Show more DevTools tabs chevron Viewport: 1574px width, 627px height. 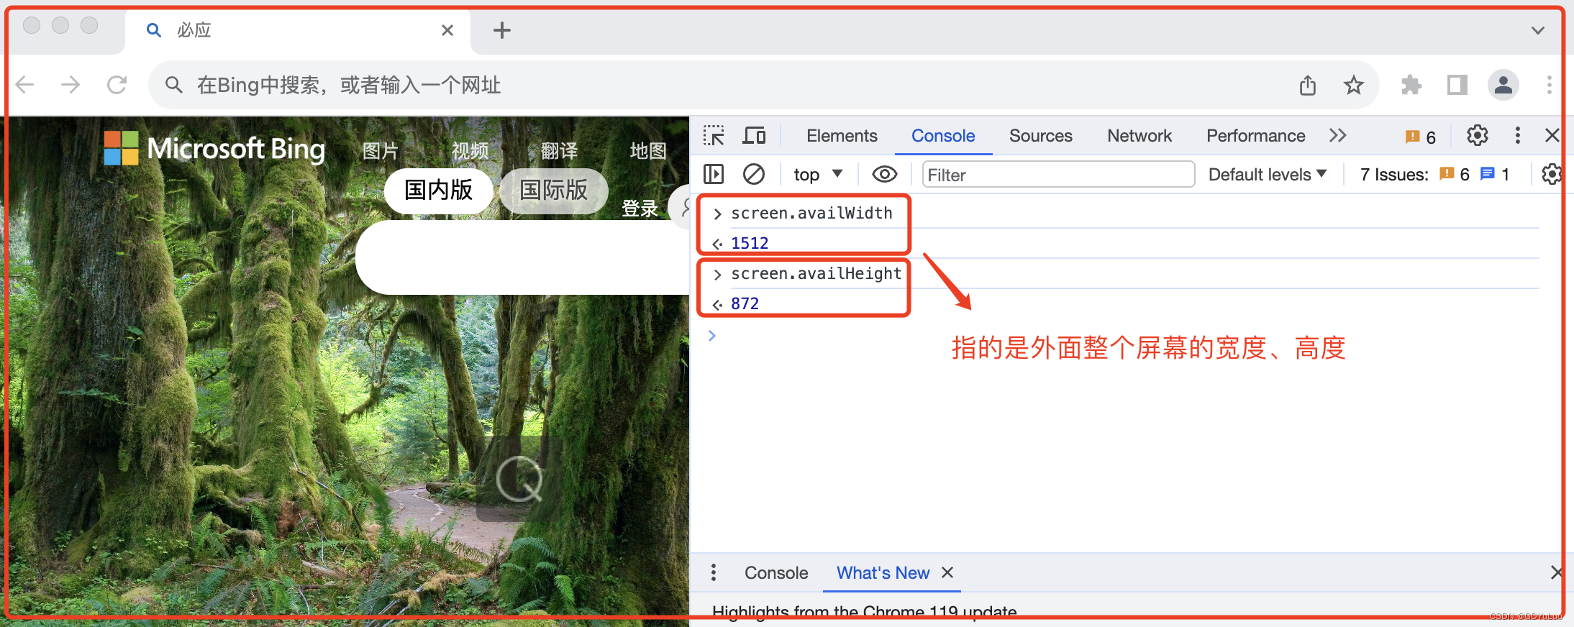click(1338, 135)
